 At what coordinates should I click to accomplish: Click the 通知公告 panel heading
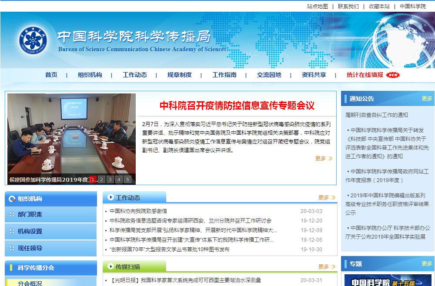(x=361, y=99)
